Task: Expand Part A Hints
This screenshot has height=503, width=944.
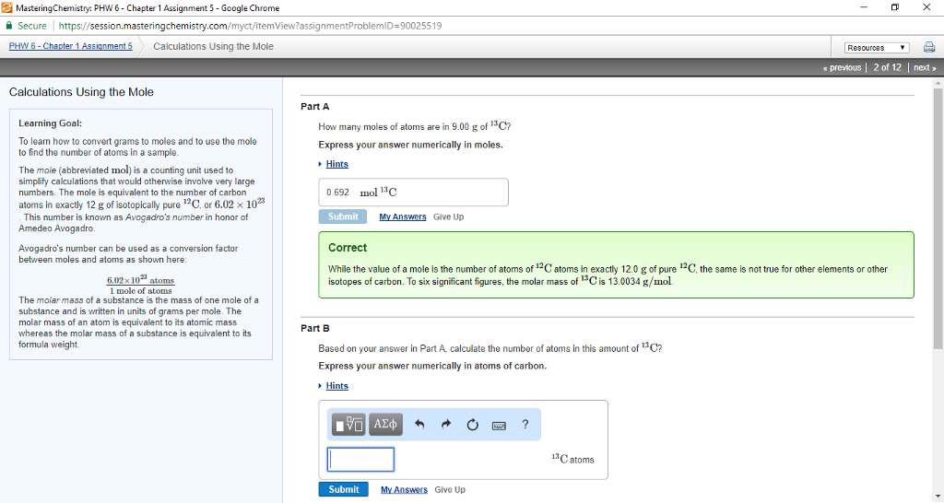Action: pos(337,164)
